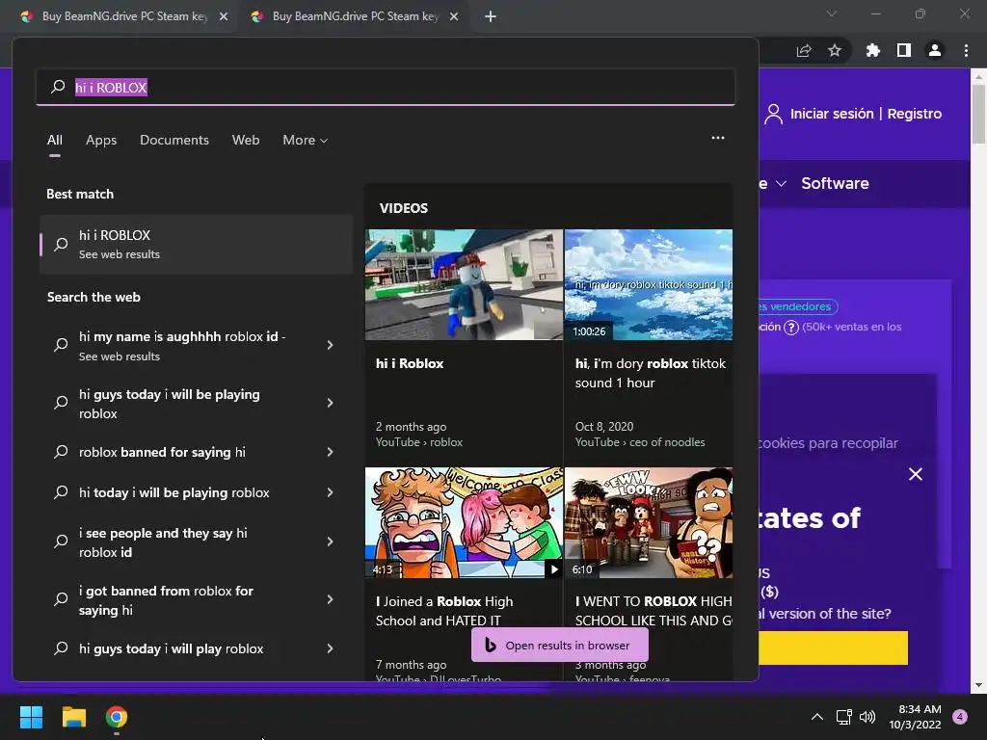Expand the More filter dropdown
Screen dimensions: 987x740
(306, 141)
